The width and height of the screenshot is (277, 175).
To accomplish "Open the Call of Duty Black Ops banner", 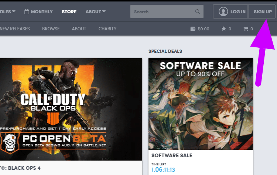I will (x=71, y=109).
